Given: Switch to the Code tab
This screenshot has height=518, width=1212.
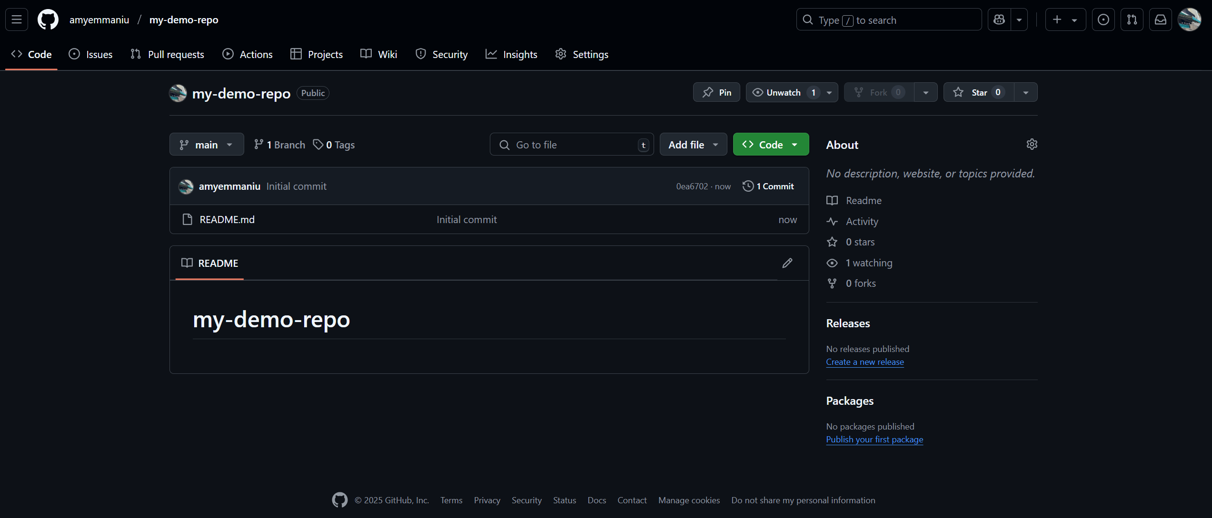Looking at the screenshot, I should 31,54.
